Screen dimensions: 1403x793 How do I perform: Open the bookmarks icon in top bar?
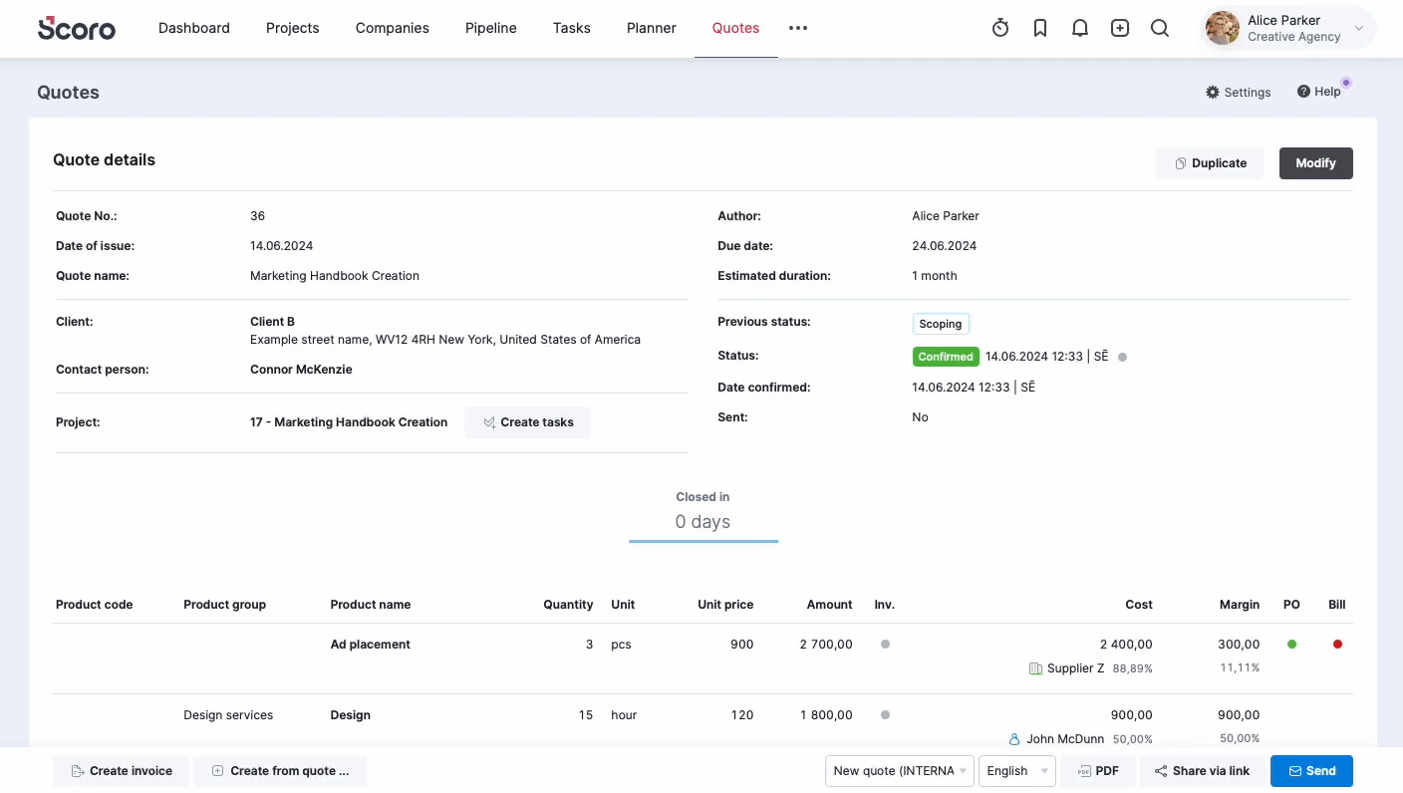click(1040, 28)
